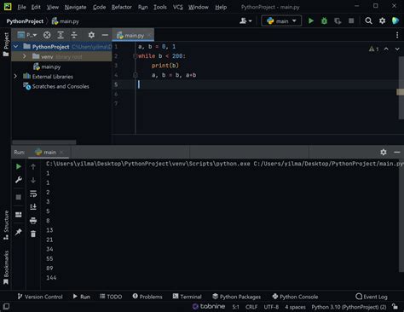The image size is (404, 312).
Task: Expand the venv folder
Action: pyautogui.click(x=25, y=56)
